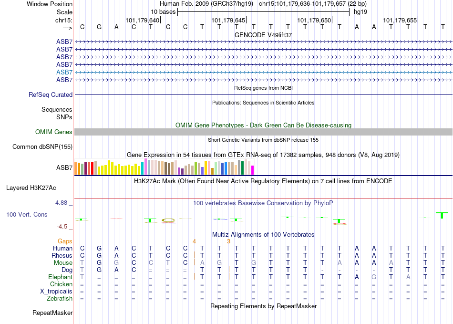453x324 pixels.
Task: Click the magenta bar in GTEx expression chart
Action: point(253,170)
